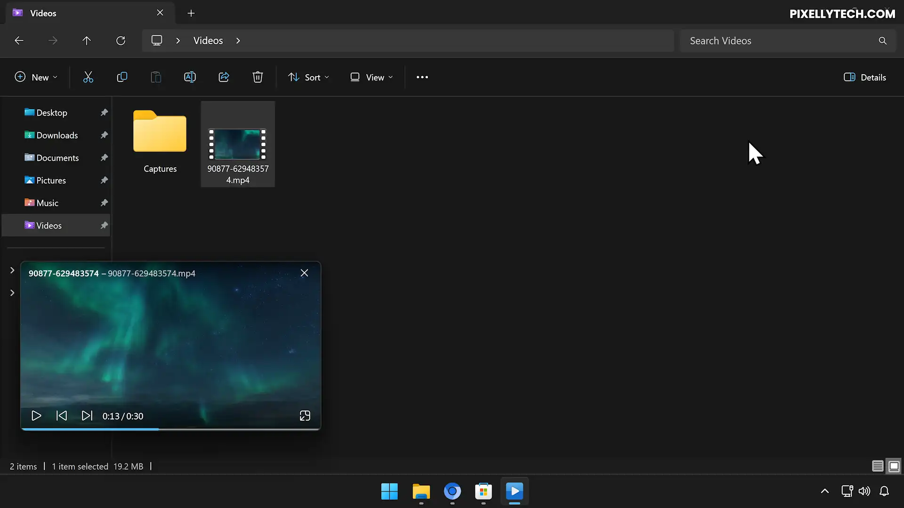This screenshot has height=508, width=904.
Task: Cut the selected file
Action: [x=88, y=77]
